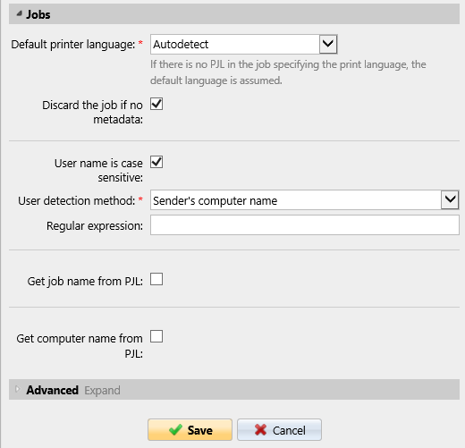The image size is (465, 448).
Task: Click the Advanced section heading
Action: click(x=53, y=390)
